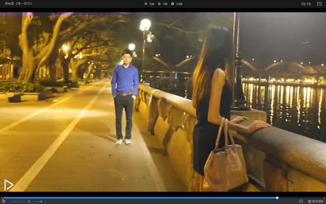Click the video frame on the man
This screenshot has width=326, height=204.
point(125,97)
